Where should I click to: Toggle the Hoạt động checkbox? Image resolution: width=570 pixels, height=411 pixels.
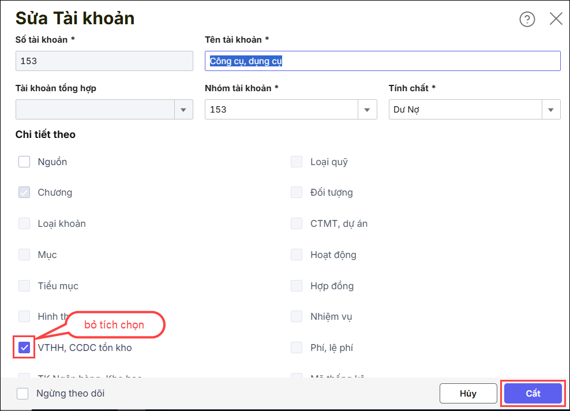297,255
